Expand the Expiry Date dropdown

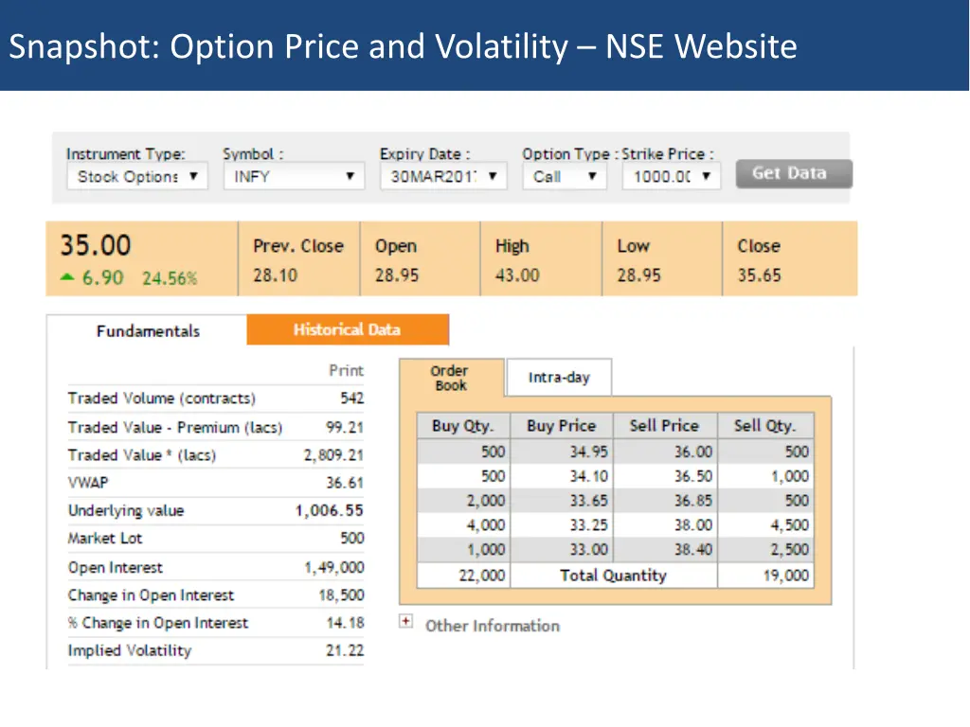pyautogui.click(x=443, y=177)
